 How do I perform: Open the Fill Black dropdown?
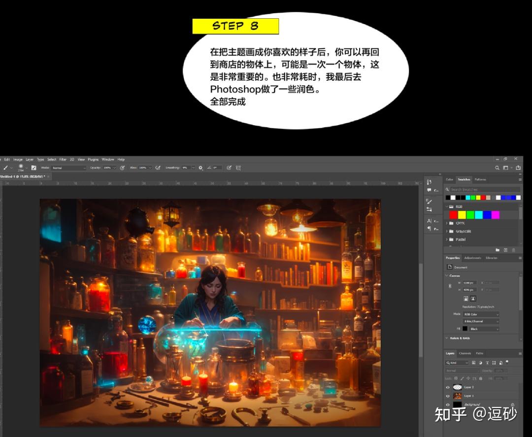point(484,329)
